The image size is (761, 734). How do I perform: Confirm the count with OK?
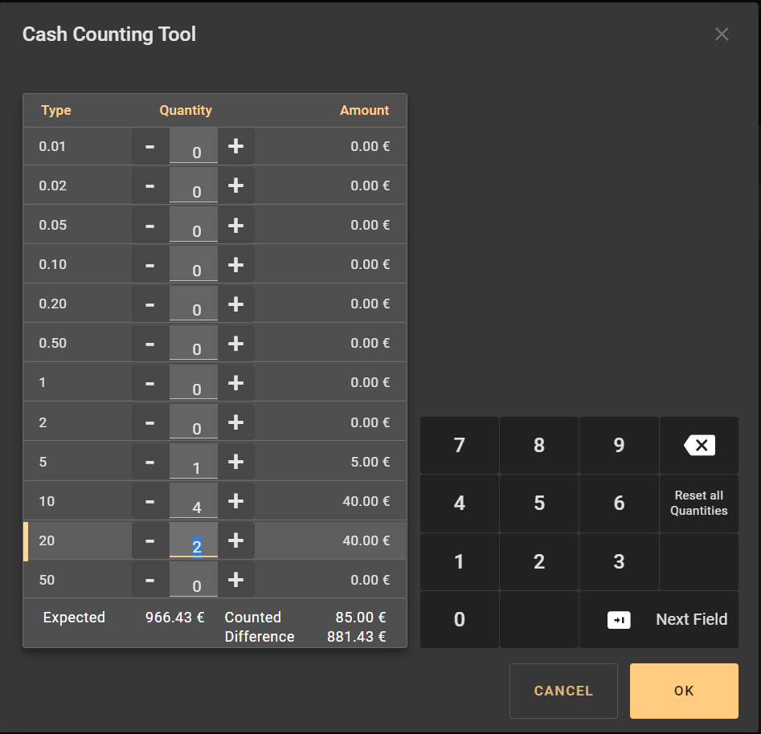pyautogui.click(x=684, y=691)
